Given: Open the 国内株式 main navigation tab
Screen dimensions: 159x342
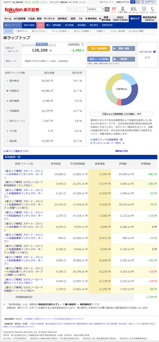Looking at the screenshot, I should pyautogui.click(x=62, y=19).
